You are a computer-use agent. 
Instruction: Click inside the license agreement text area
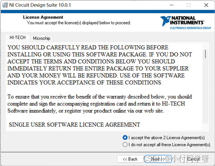point(104,87)
